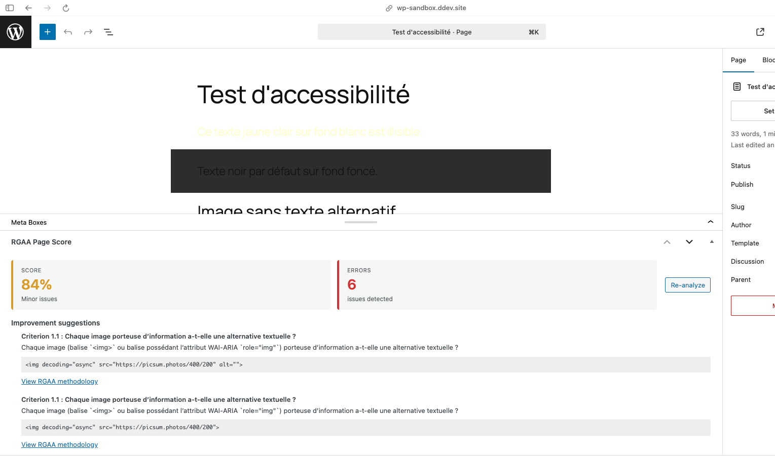Open the WordPress logo menu
Viewport: 775px width, 456px height.
tap(16, 32)
